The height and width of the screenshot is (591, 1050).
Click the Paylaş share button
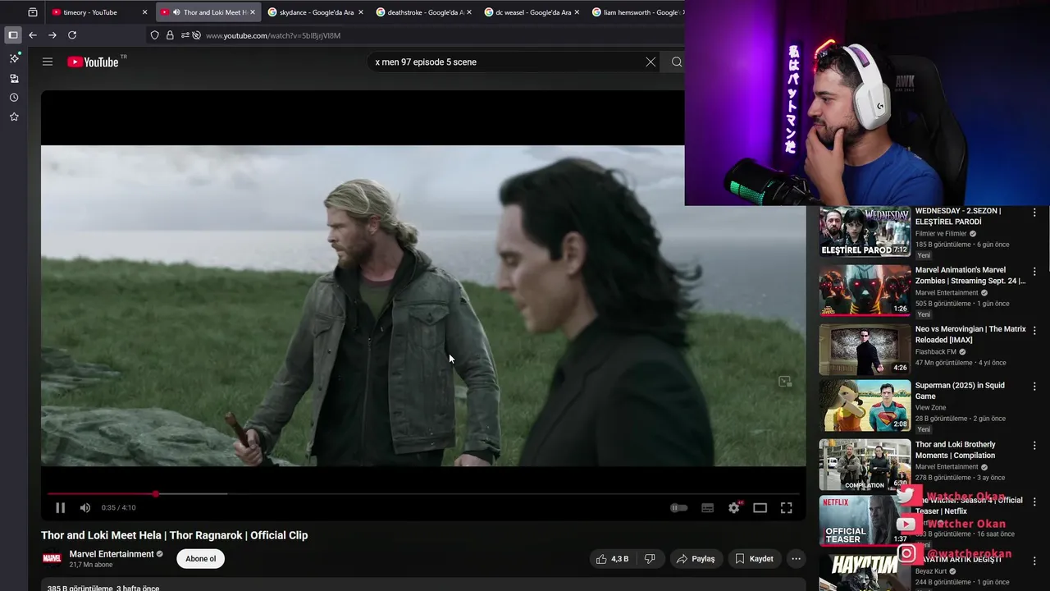click(x=696, y=559)
